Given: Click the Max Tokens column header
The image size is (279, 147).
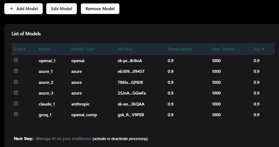Looking at the screenshot, I should tap(223, 49).
